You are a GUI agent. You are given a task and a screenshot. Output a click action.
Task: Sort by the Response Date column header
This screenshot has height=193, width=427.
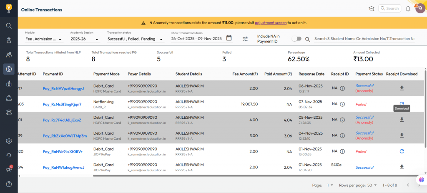click(x=311, y=74)
